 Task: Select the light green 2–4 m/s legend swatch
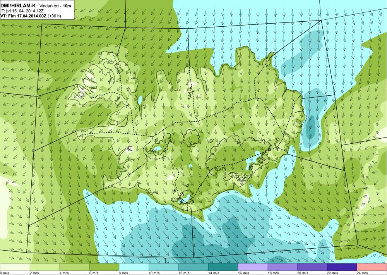click(x=45, y=267)
